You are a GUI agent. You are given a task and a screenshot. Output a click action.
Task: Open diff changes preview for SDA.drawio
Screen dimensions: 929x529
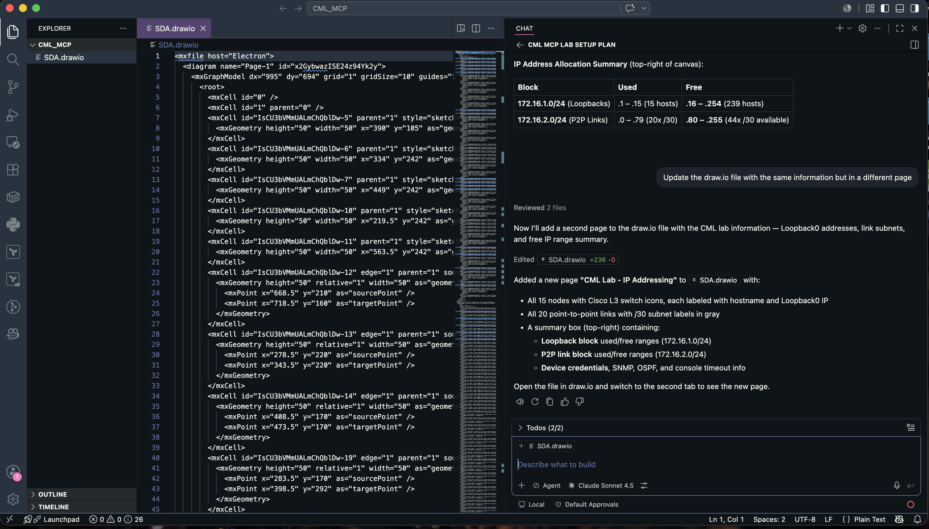point(461,28)
